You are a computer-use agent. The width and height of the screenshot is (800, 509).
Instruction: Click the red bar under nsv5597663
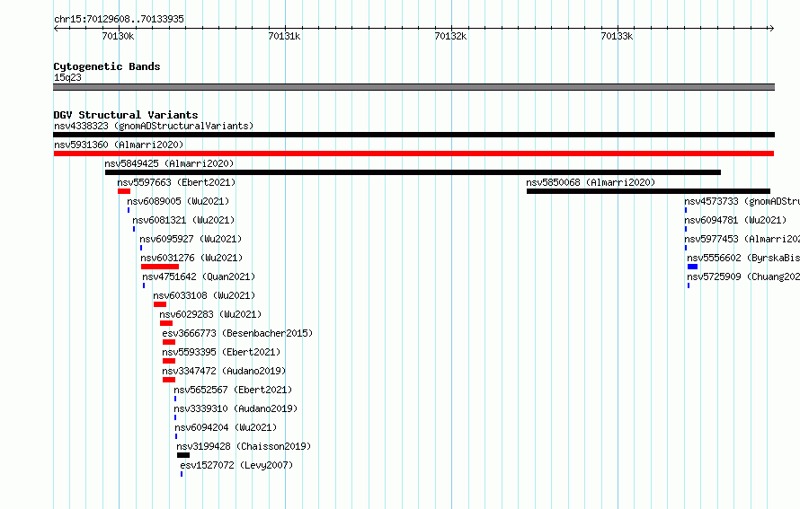click(124, 191)
